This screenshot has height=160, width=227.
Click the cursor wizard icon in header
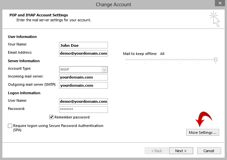215,19
